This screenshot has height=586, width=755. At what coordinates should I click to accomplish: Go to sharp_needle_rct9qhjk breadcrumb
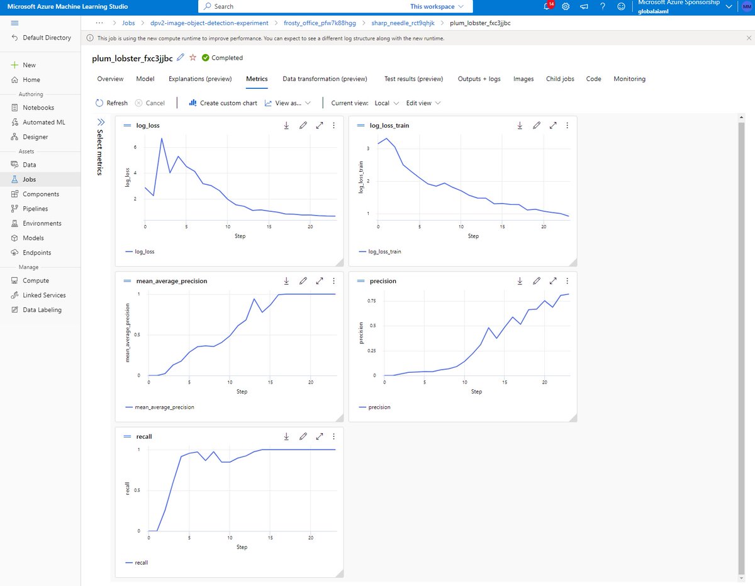pos(403,23)
